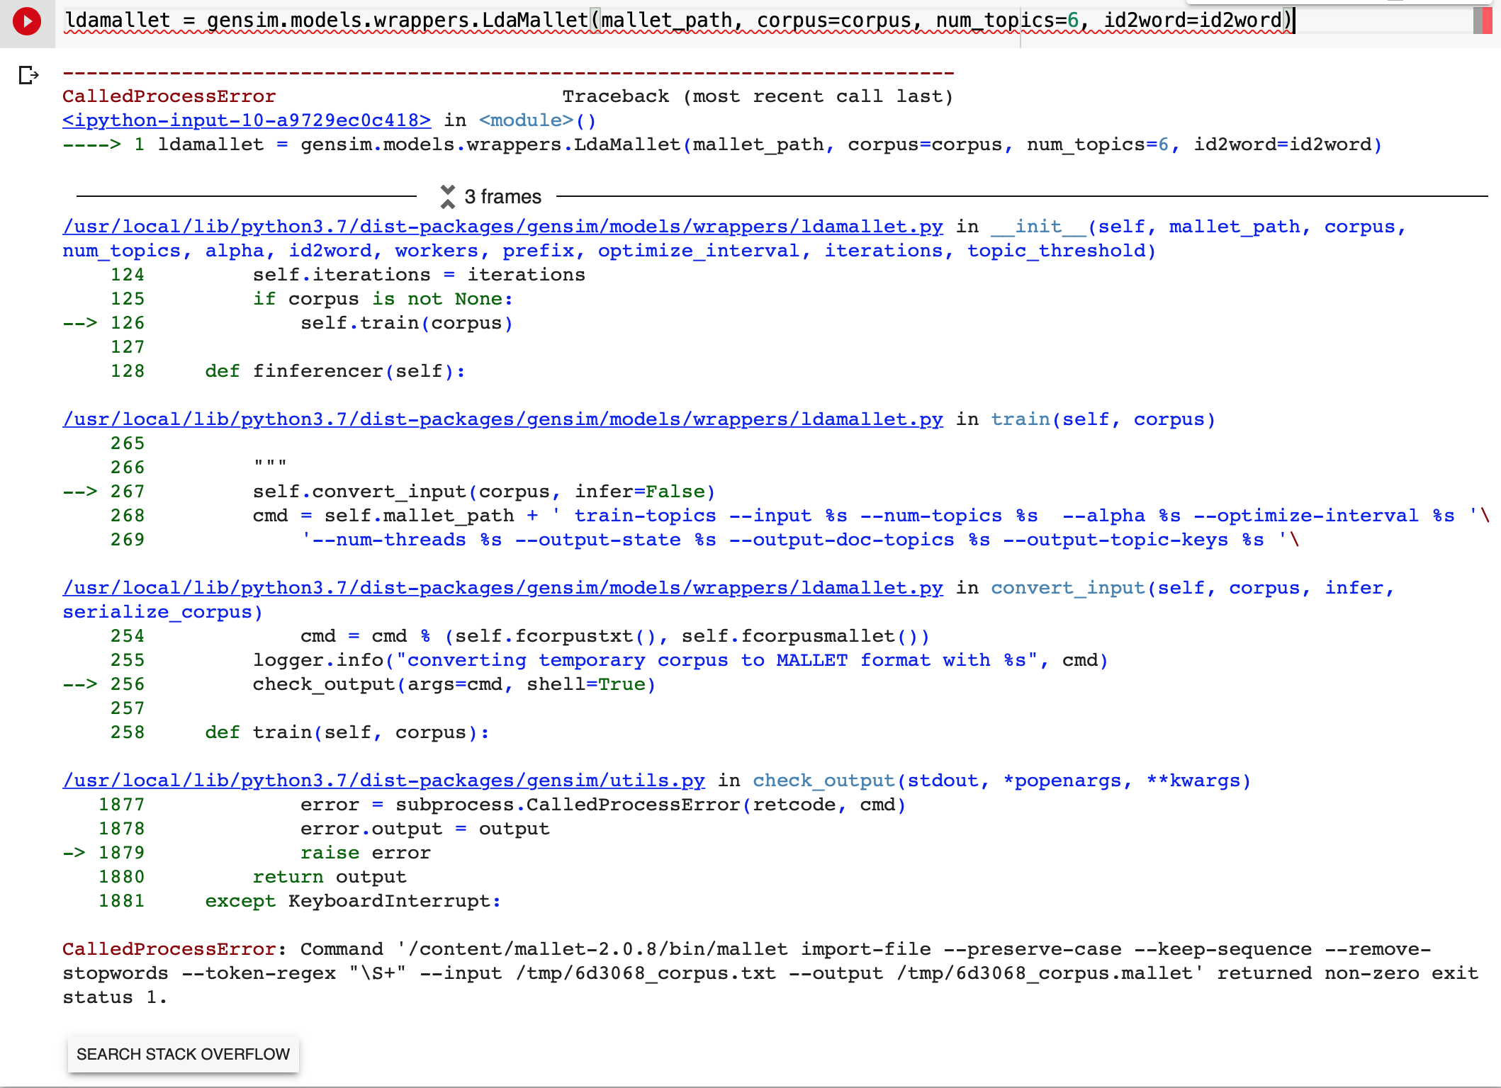Select the final CalledProcessError message text
This screenshot has width=1501, height=1088.
click(x=709, y=973)
